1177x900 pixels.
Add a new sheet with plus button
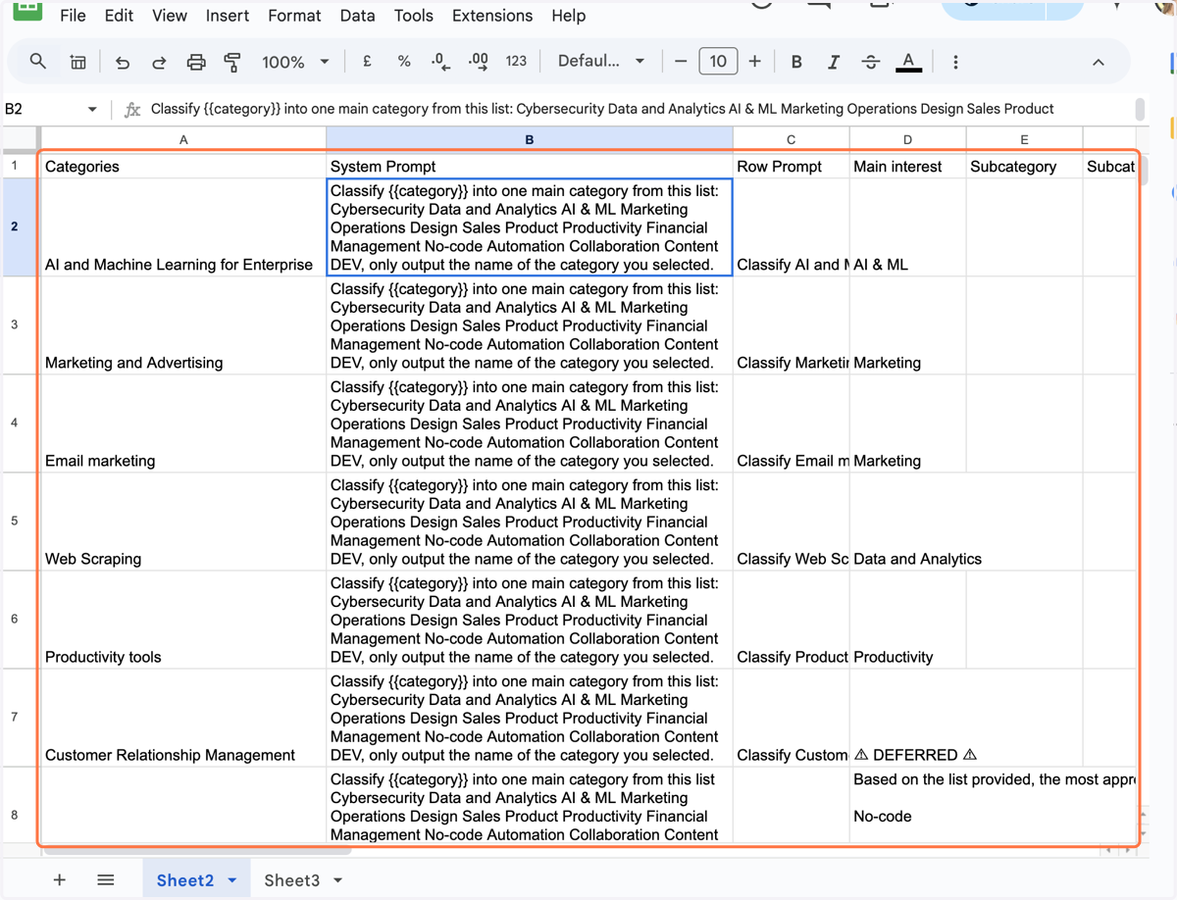60,880
